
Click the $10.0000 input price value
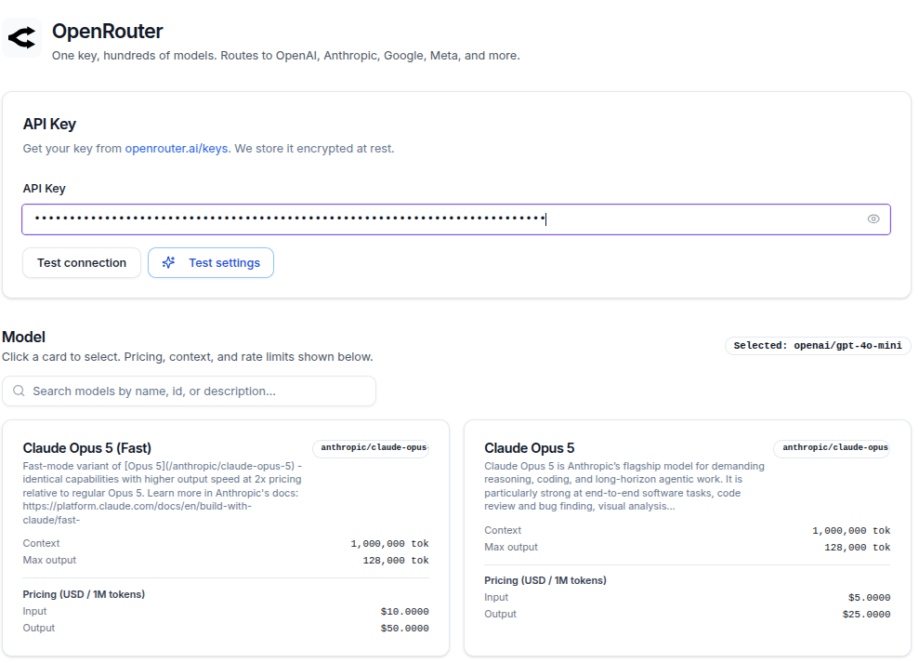click(404, 611)
